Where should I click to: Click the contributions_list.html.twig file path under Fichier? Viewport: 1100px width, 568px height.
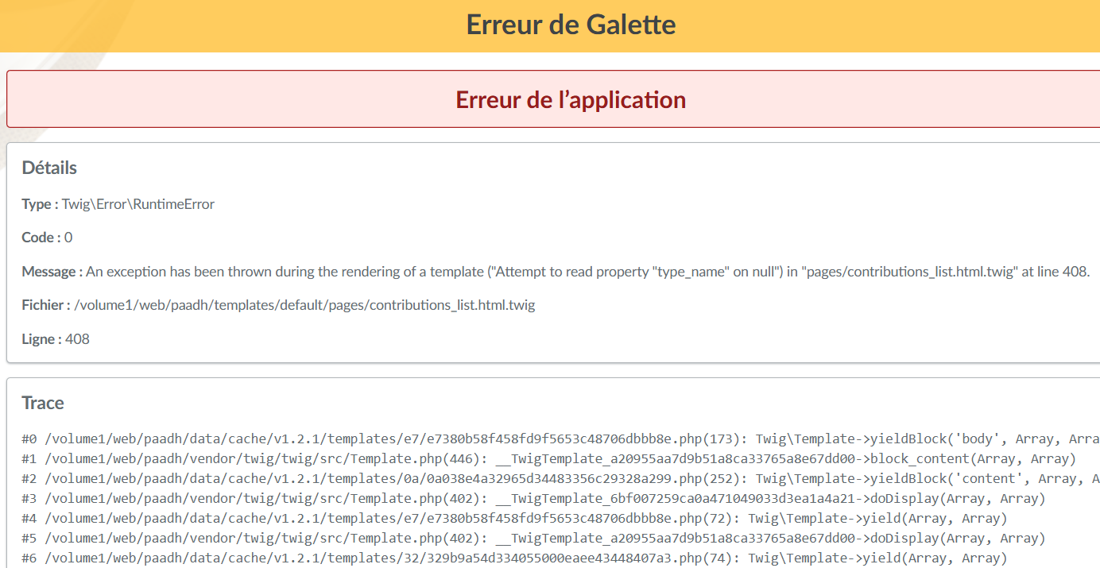(304, 305)
